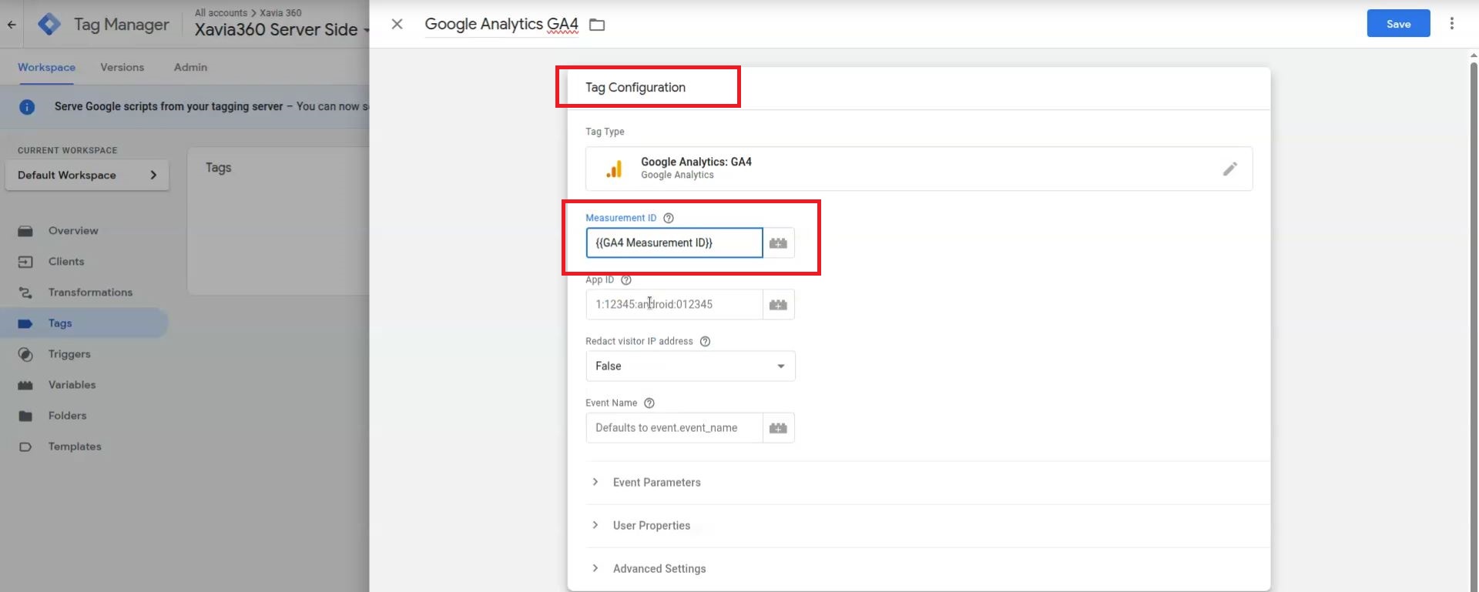Rename the tag title Google Analytics GA4
Viewport: 1479px width, 592px height.
[501, 24]
